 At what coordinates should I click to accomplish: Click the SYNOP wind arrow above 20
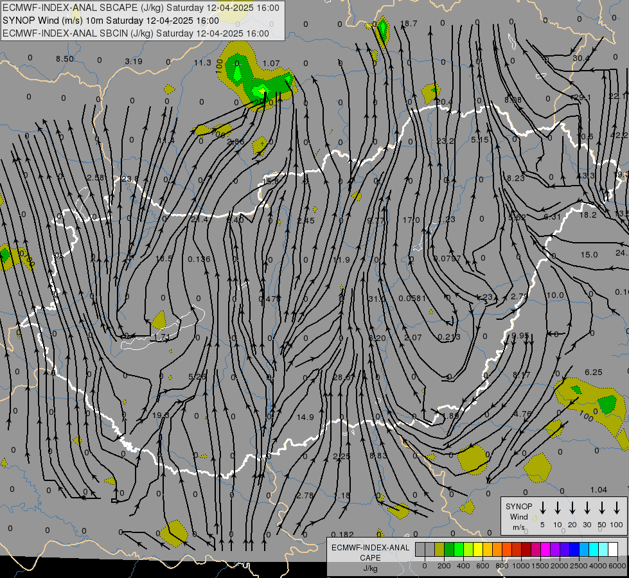[x=572, y=508]
